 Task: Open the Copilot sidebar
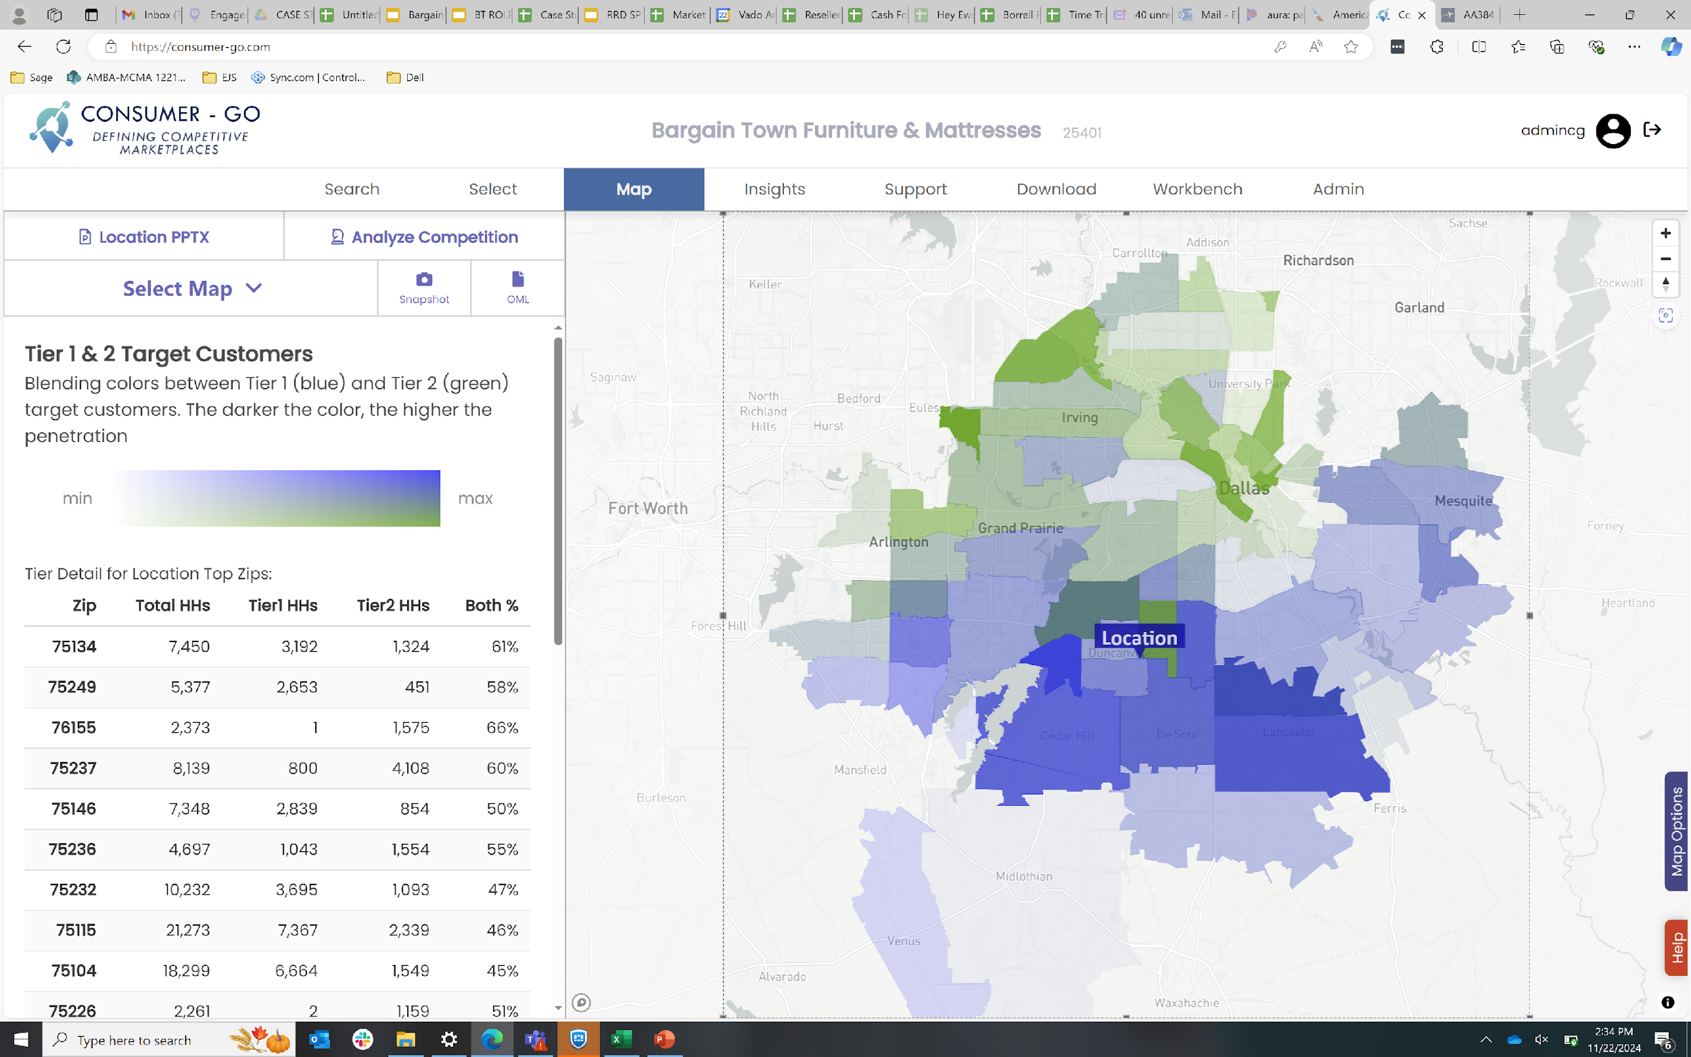pyautogui.click(x=1671, y=47)
